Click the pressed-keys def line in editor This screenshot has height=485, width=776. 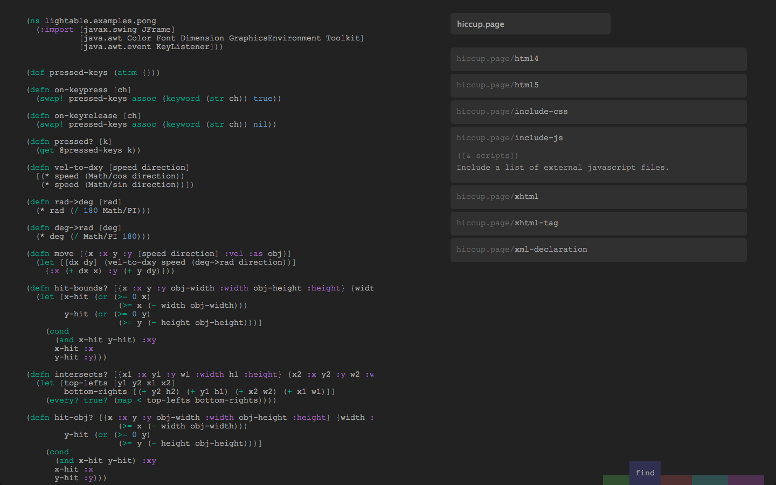93,73
